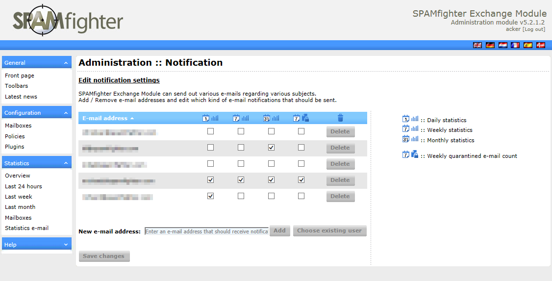
Task: Switch language with the British flag
Action: point(477,45)
